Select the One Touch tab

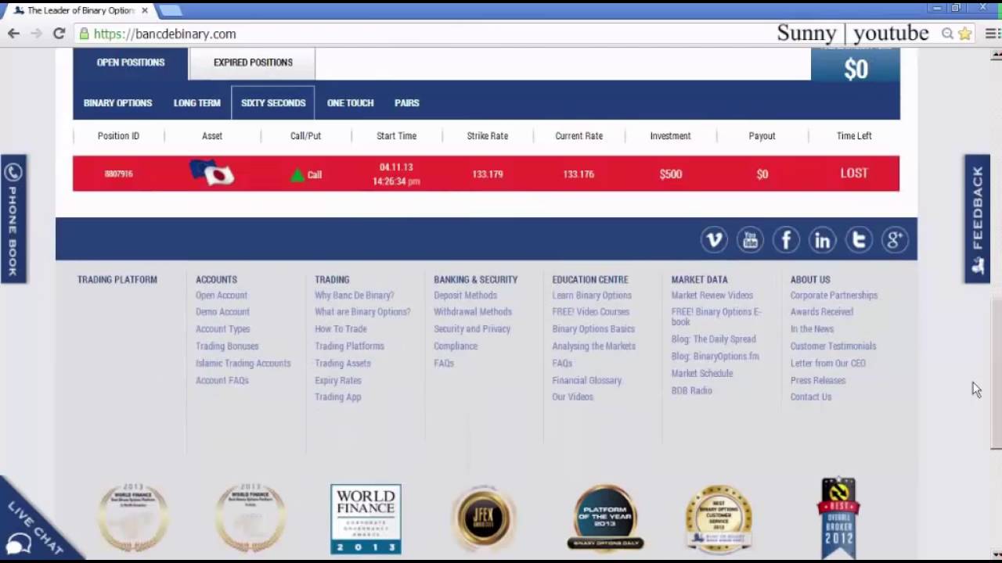coord(351,103)
